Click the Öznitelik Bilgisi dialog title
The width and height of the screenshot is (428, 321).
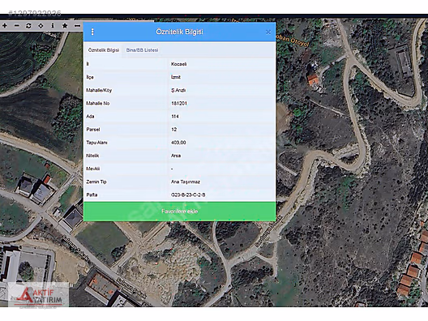coord(180,32)
